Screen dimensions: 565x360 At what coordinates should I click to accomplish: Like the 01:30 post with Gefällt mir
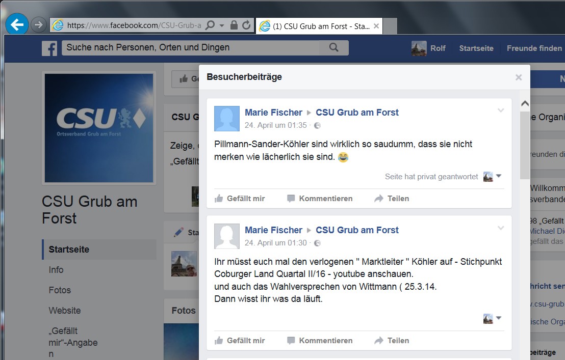(240, 341)
